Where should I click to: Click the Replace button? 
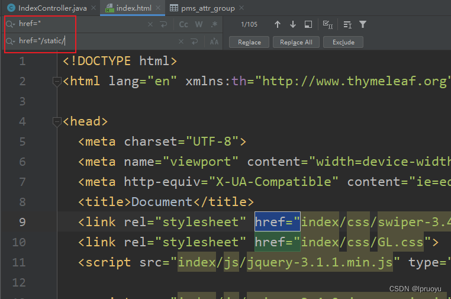[x=249, y=42]
